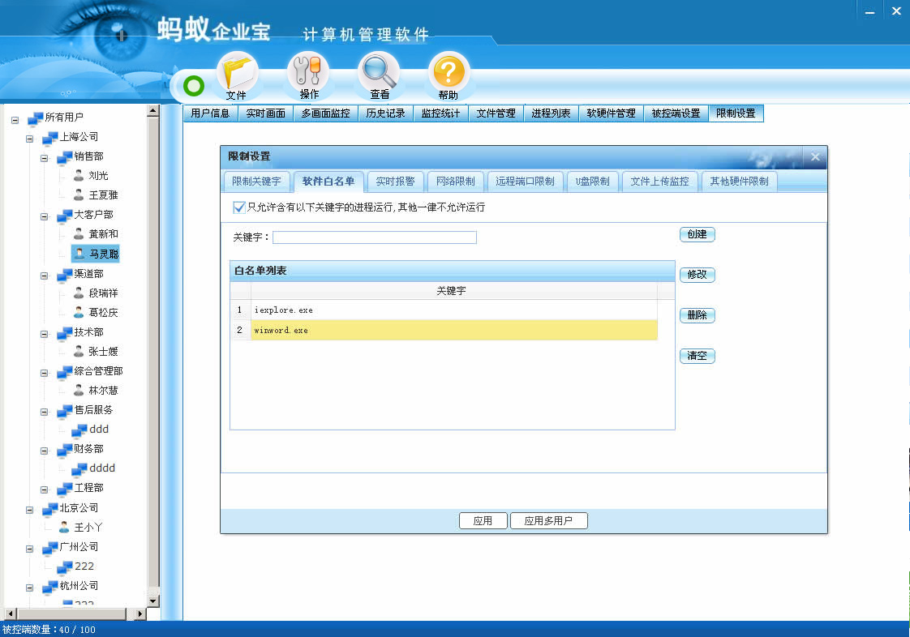Select user 刘光 in the tree
The height and width of the screenshot is (637, 910).
click(98, 176)
